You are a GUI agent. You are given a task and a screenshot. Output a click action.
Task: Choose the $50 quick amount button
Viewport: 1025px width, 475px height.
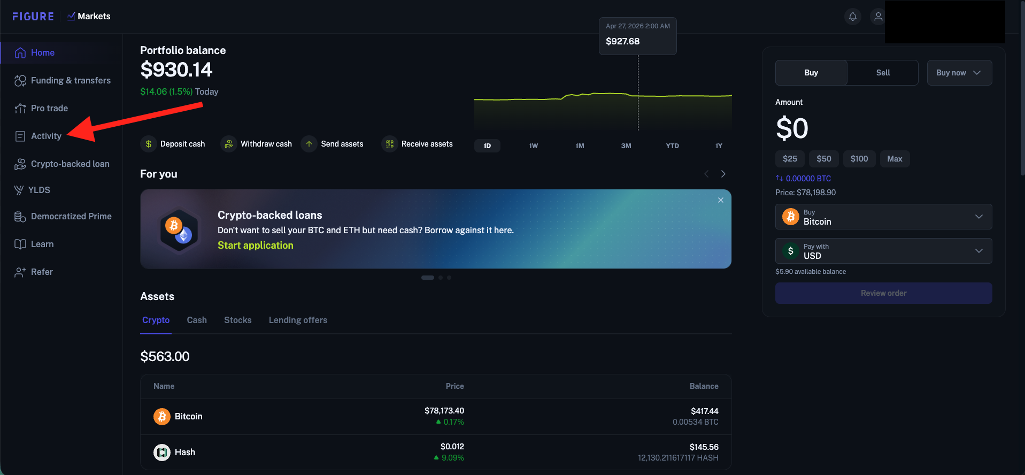point(824,159)
